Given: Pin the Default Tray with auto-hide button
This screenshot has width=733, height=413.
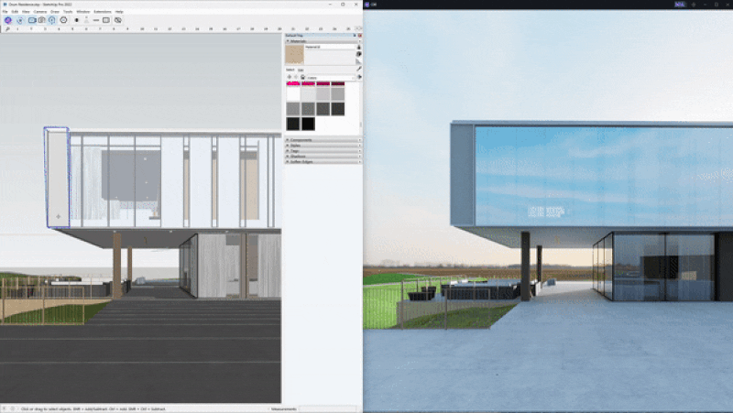Looking at the screenshot, I should click(x=355, y=36).
